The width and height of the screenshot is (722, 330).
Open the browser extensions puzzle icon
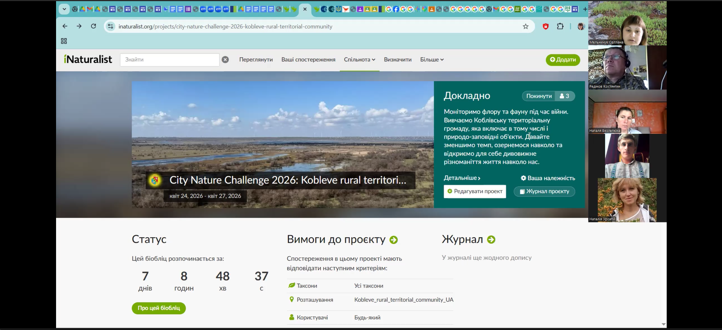coord(560,26)
